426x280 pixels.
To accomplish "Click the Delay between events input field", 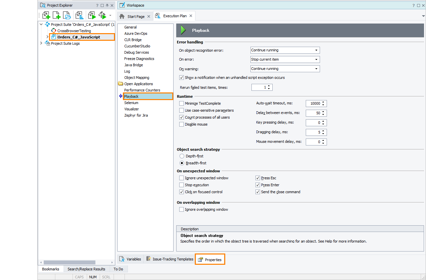I will point(313,113).
